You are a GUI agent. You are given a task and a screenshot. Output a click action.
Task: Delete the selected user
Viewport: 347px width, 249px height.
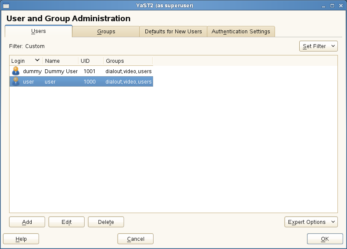[x=106, y=222]
